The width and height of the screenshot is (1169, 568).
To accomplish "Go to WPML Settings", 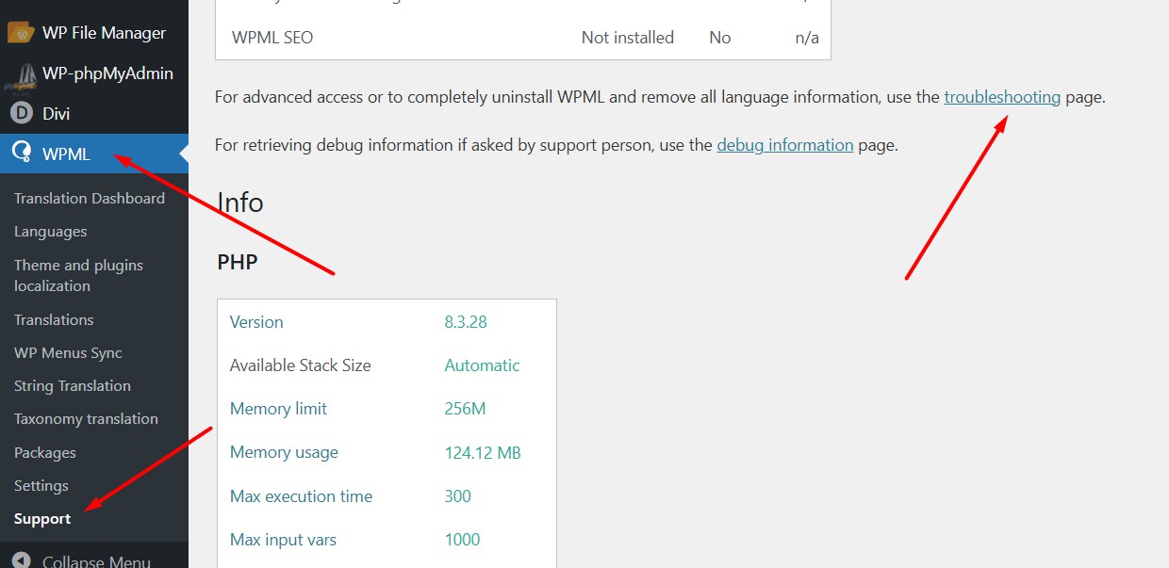I will [41, 486].
